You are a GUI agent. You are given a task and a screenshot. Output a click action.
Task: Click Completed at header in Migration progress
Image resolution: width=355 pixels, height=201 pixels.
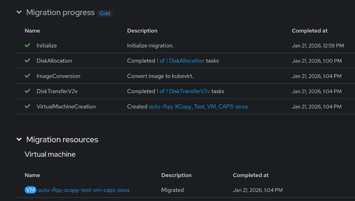tap(309, 31)
